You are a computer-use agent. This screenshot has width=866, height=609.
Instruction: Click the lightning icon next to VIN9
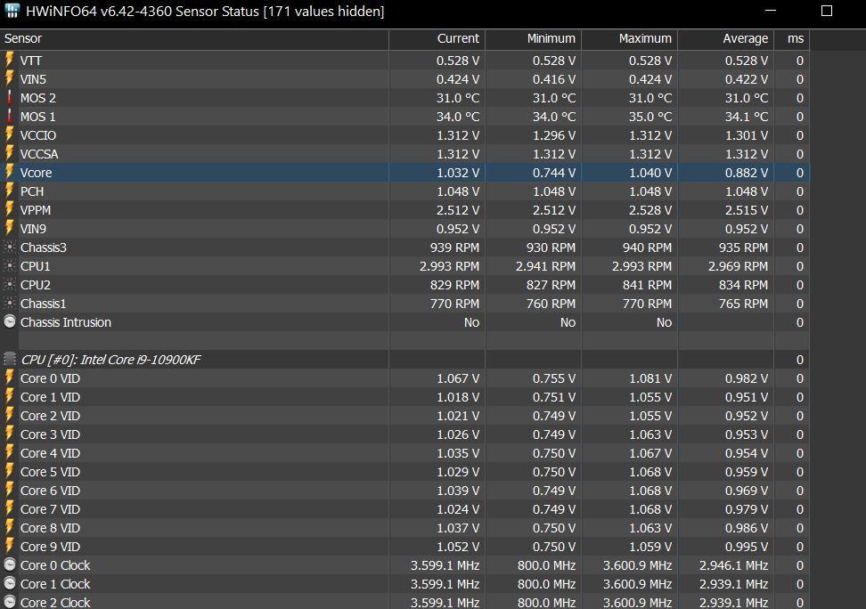click(x=10, y=228)
